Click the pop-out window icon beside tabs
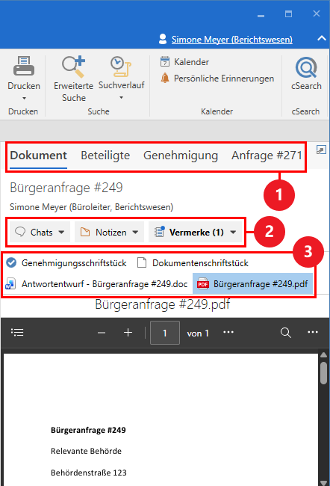Screen dimensions: 330x486 321,150
